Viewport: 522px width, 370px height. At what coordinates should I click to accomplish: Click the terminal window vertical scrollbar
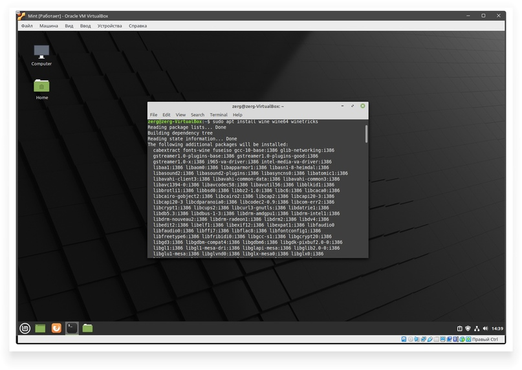point(366,134)
